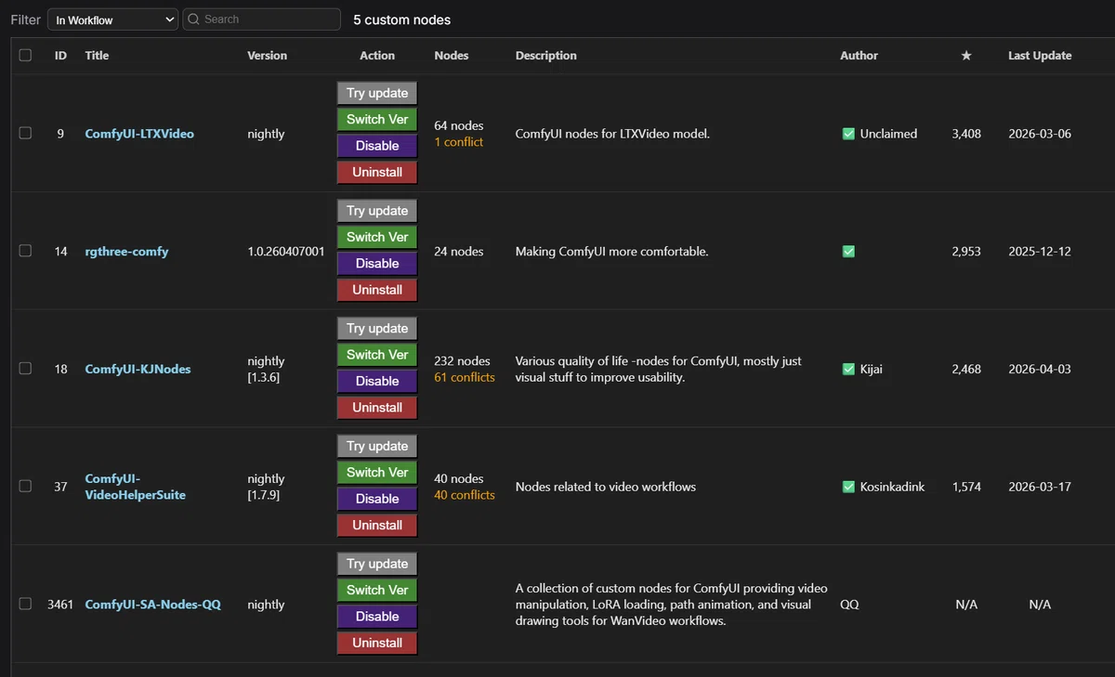Check the ComfyUI-KJNodes row checkbox
The image size is (1115, 677).
(25, 369)
